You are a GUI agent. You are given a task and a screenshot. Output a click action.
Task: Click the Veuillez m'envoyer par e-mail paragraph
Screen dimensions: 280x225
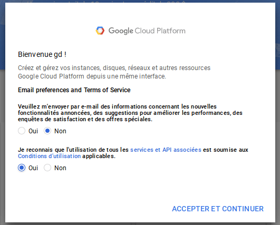click(x=130, y=113)
